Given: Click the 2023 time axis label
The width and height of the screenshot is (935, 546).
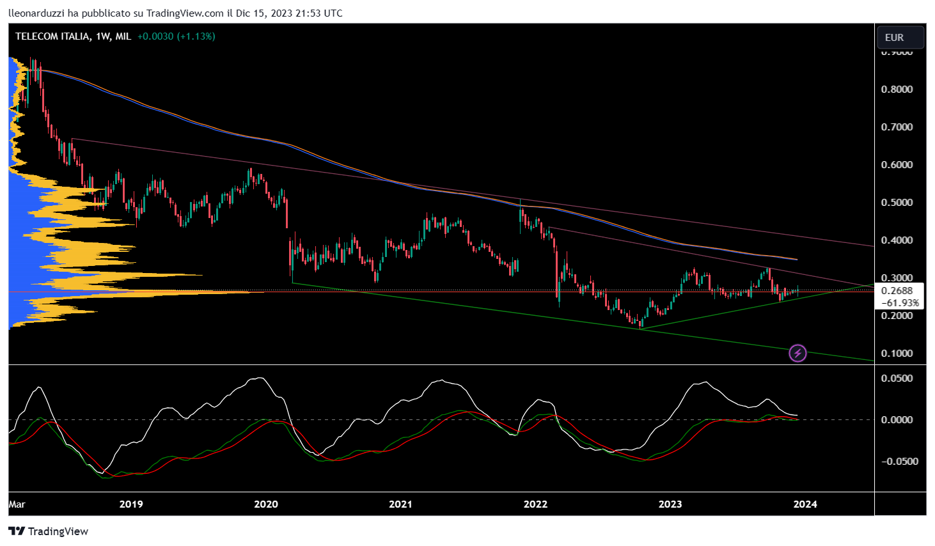Looking at the screenshot, I should pos(670,504).
